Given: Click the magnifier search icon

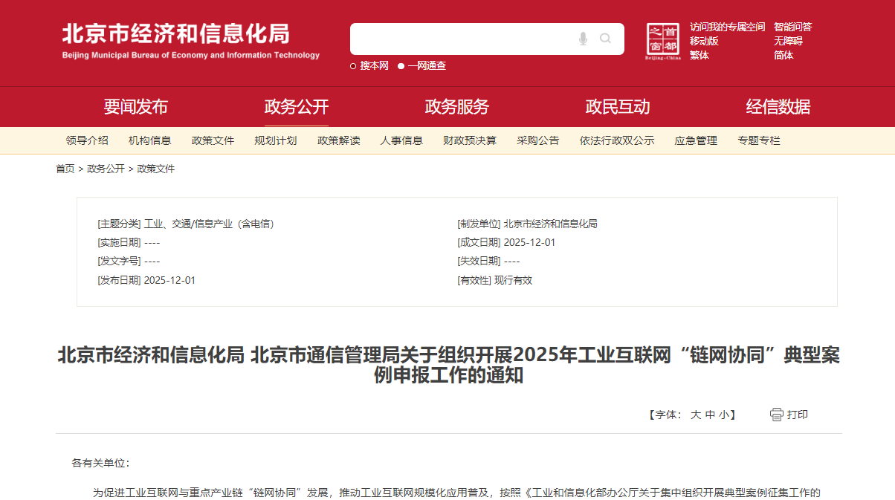Looking at the screenshot, I should tap(605, 39).
